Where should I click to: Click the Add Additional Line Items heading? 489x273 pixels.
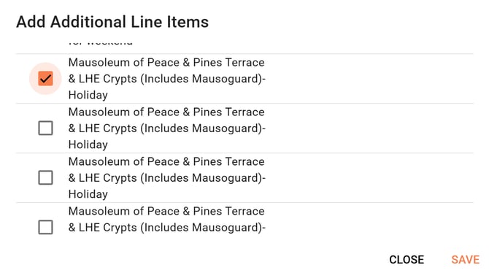(x=112, y=22)
